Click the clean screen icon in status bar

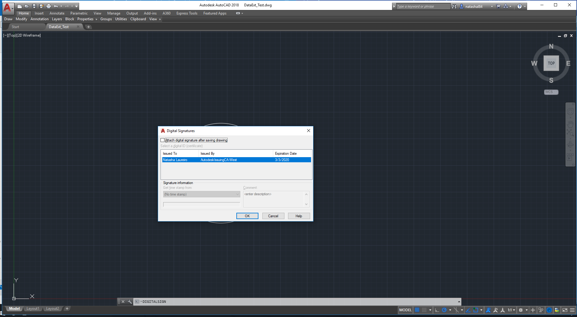coord(565,310)
